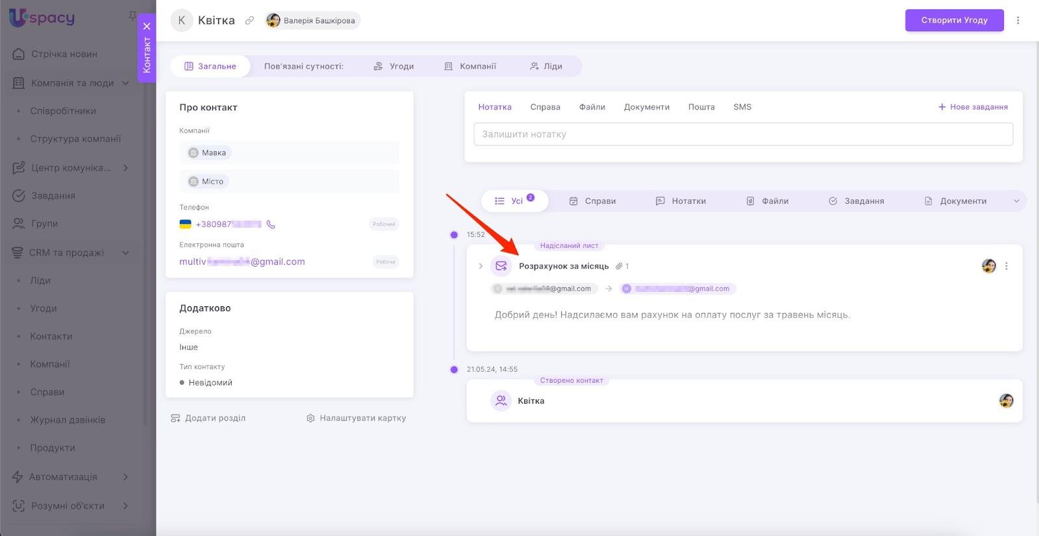Expand the Автоматизація menu arrow
The width and height of the screenshot is (1039, 536).
125,477
